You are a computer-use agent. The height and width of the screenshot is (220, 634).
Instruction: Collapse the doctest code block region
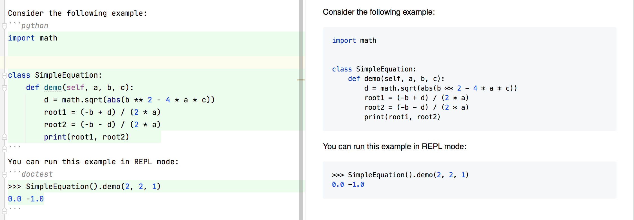click(4, 174)
